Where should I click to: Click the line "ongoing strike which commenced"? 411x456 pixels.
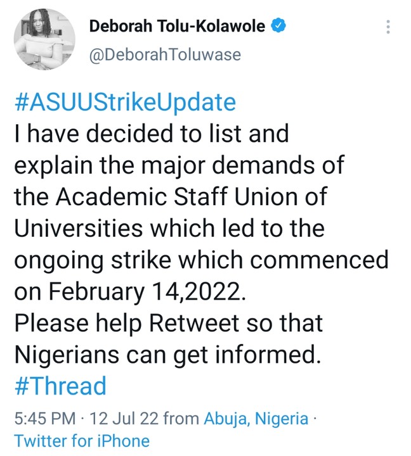(x=201, y=260)
